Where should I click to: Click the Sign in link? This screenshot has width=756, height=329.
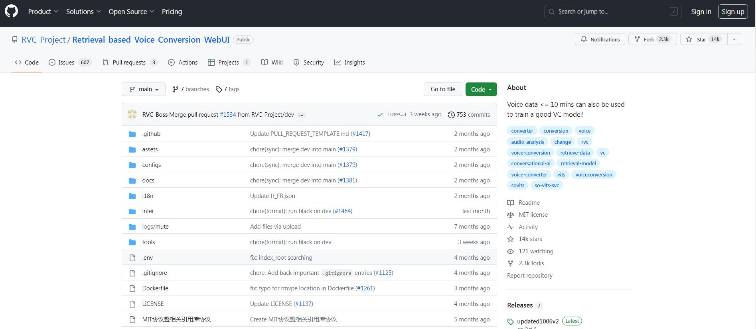click(x=701, y=12)
